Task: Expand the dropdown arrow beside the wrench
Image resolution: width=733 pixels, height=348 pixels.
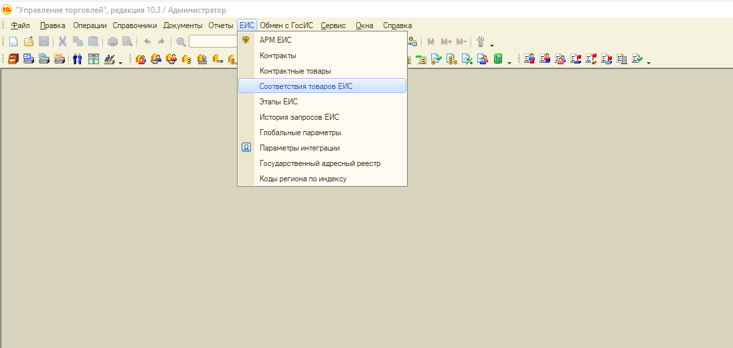Action: click(492, 46)
